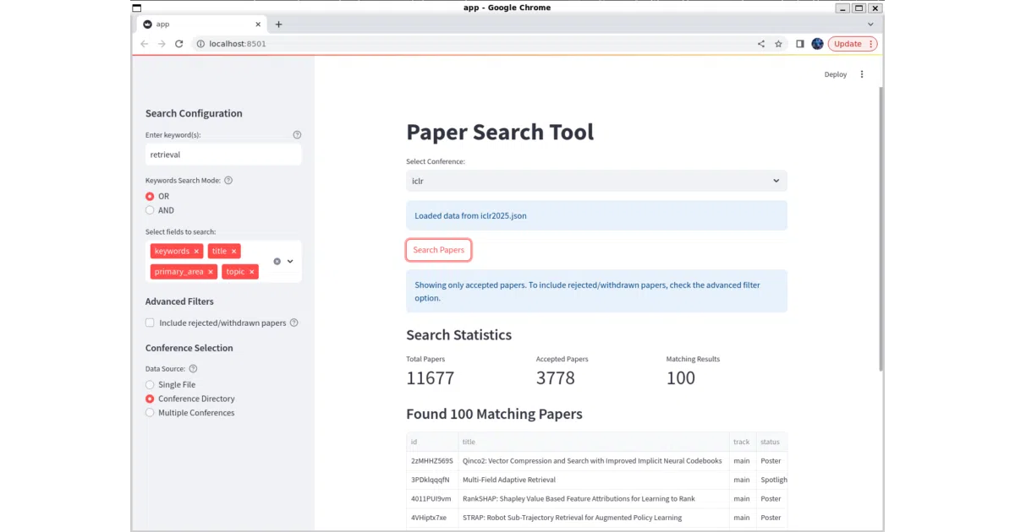1015x532 pixels.
Task: Click the help icon beside Enter keyword(s)
Action: [x=297, y=135]
